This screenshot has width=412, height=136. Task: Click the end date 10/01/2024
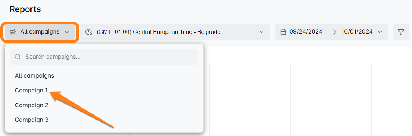tap(357, 32)
